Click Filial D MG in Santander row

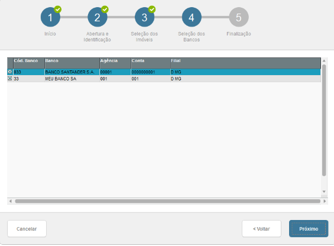click(245, 72)
